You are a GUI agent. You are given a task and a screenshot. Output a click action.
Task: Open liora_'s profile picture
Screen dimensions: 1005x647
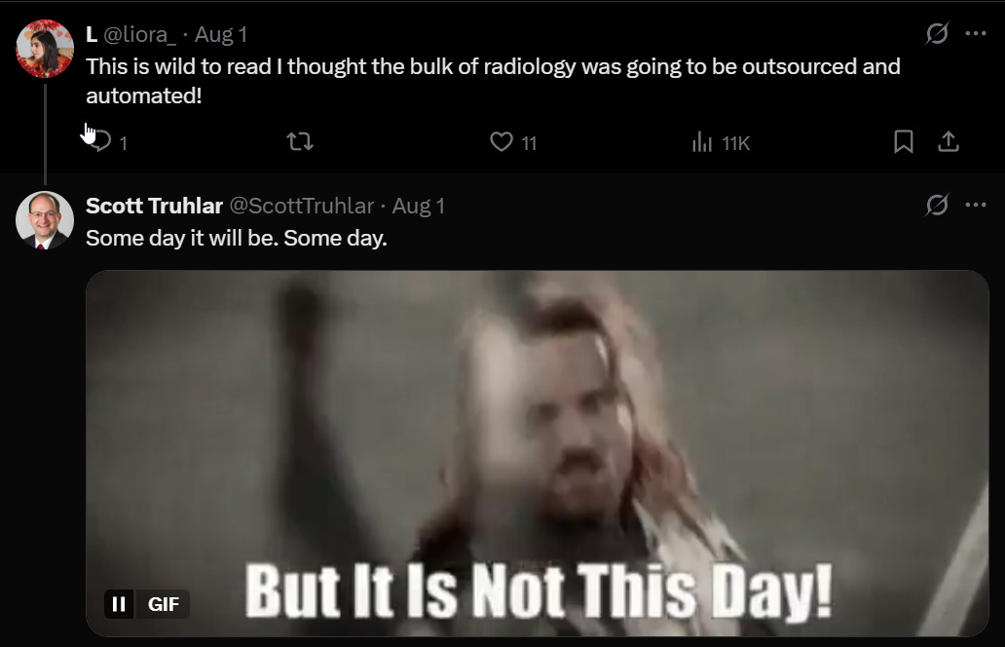click(45, 49)
